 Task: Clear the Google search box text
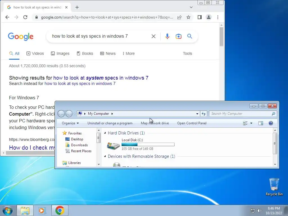pyautogui.click(x=154, y=36)
